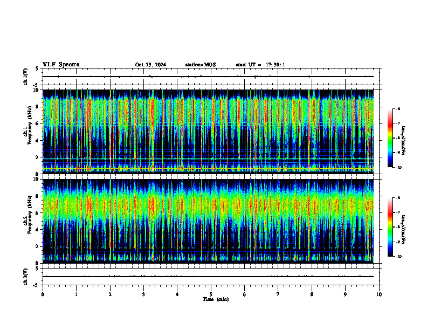Image resolution: width=427 pixels, height=330 pixels.
Task: Click the "3" tick on the time axis
Action: click(143, 294)
